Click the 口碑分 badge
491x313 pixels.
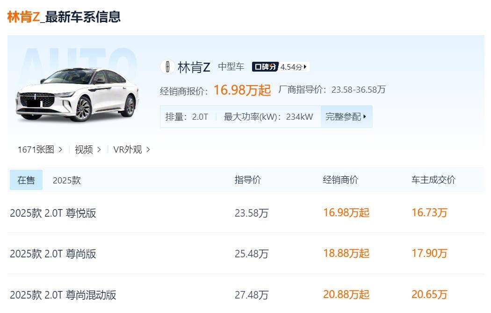[265, 67]
